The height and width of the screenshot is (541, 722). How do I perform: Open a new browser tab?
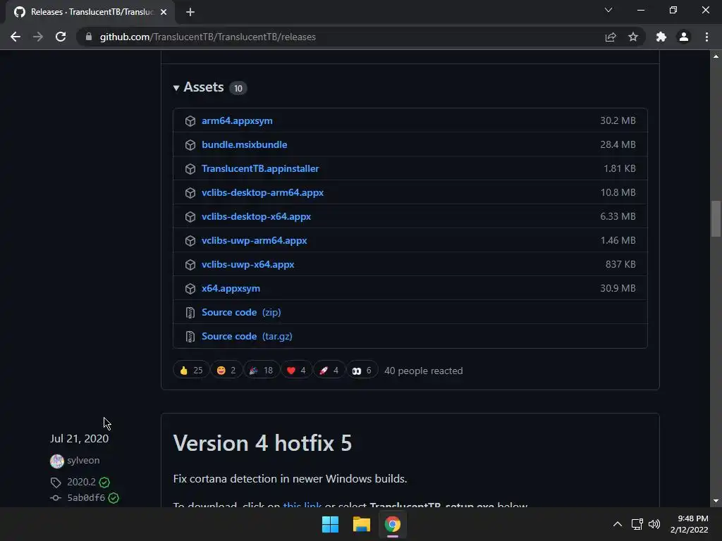pyautogui.click(x=190, y=12)
